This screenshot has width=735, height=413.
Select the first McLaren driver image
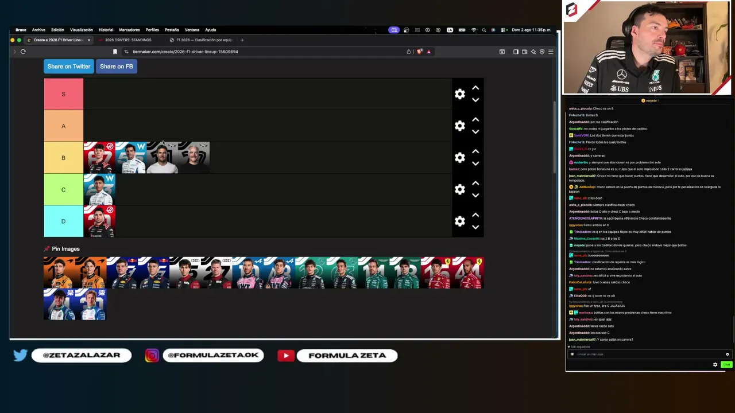coord(59,273)
